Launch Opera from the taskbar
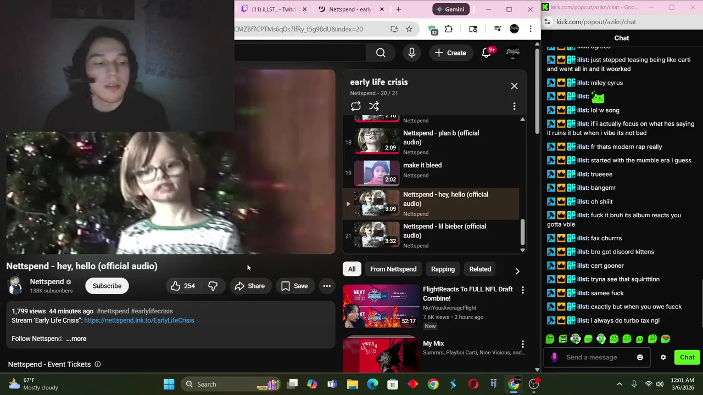The height and width of the screenshot is (395, 703). click(473, 384)
